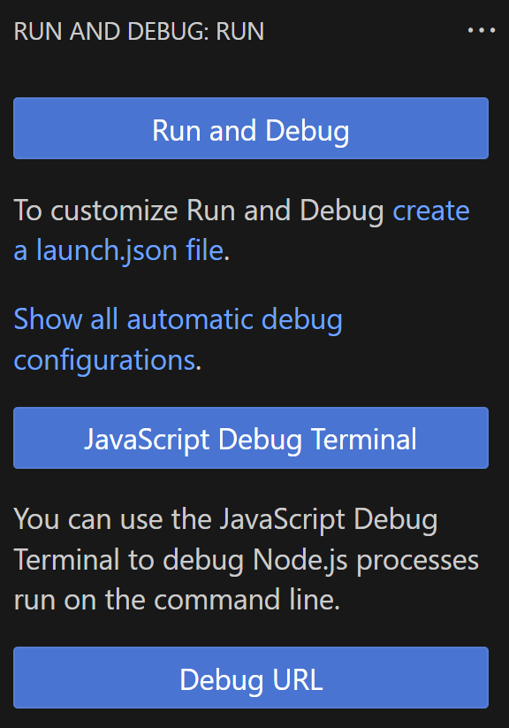The height and width of the screenshot is (728, 509).
Task: Click the Debug URL button
Action: (x=250, y=678)
